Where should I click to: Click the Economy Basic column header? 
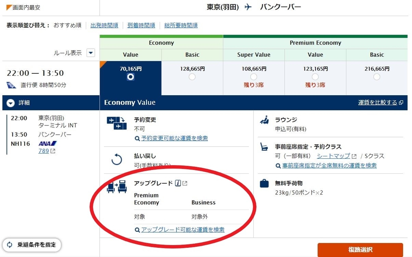[192, 55]
